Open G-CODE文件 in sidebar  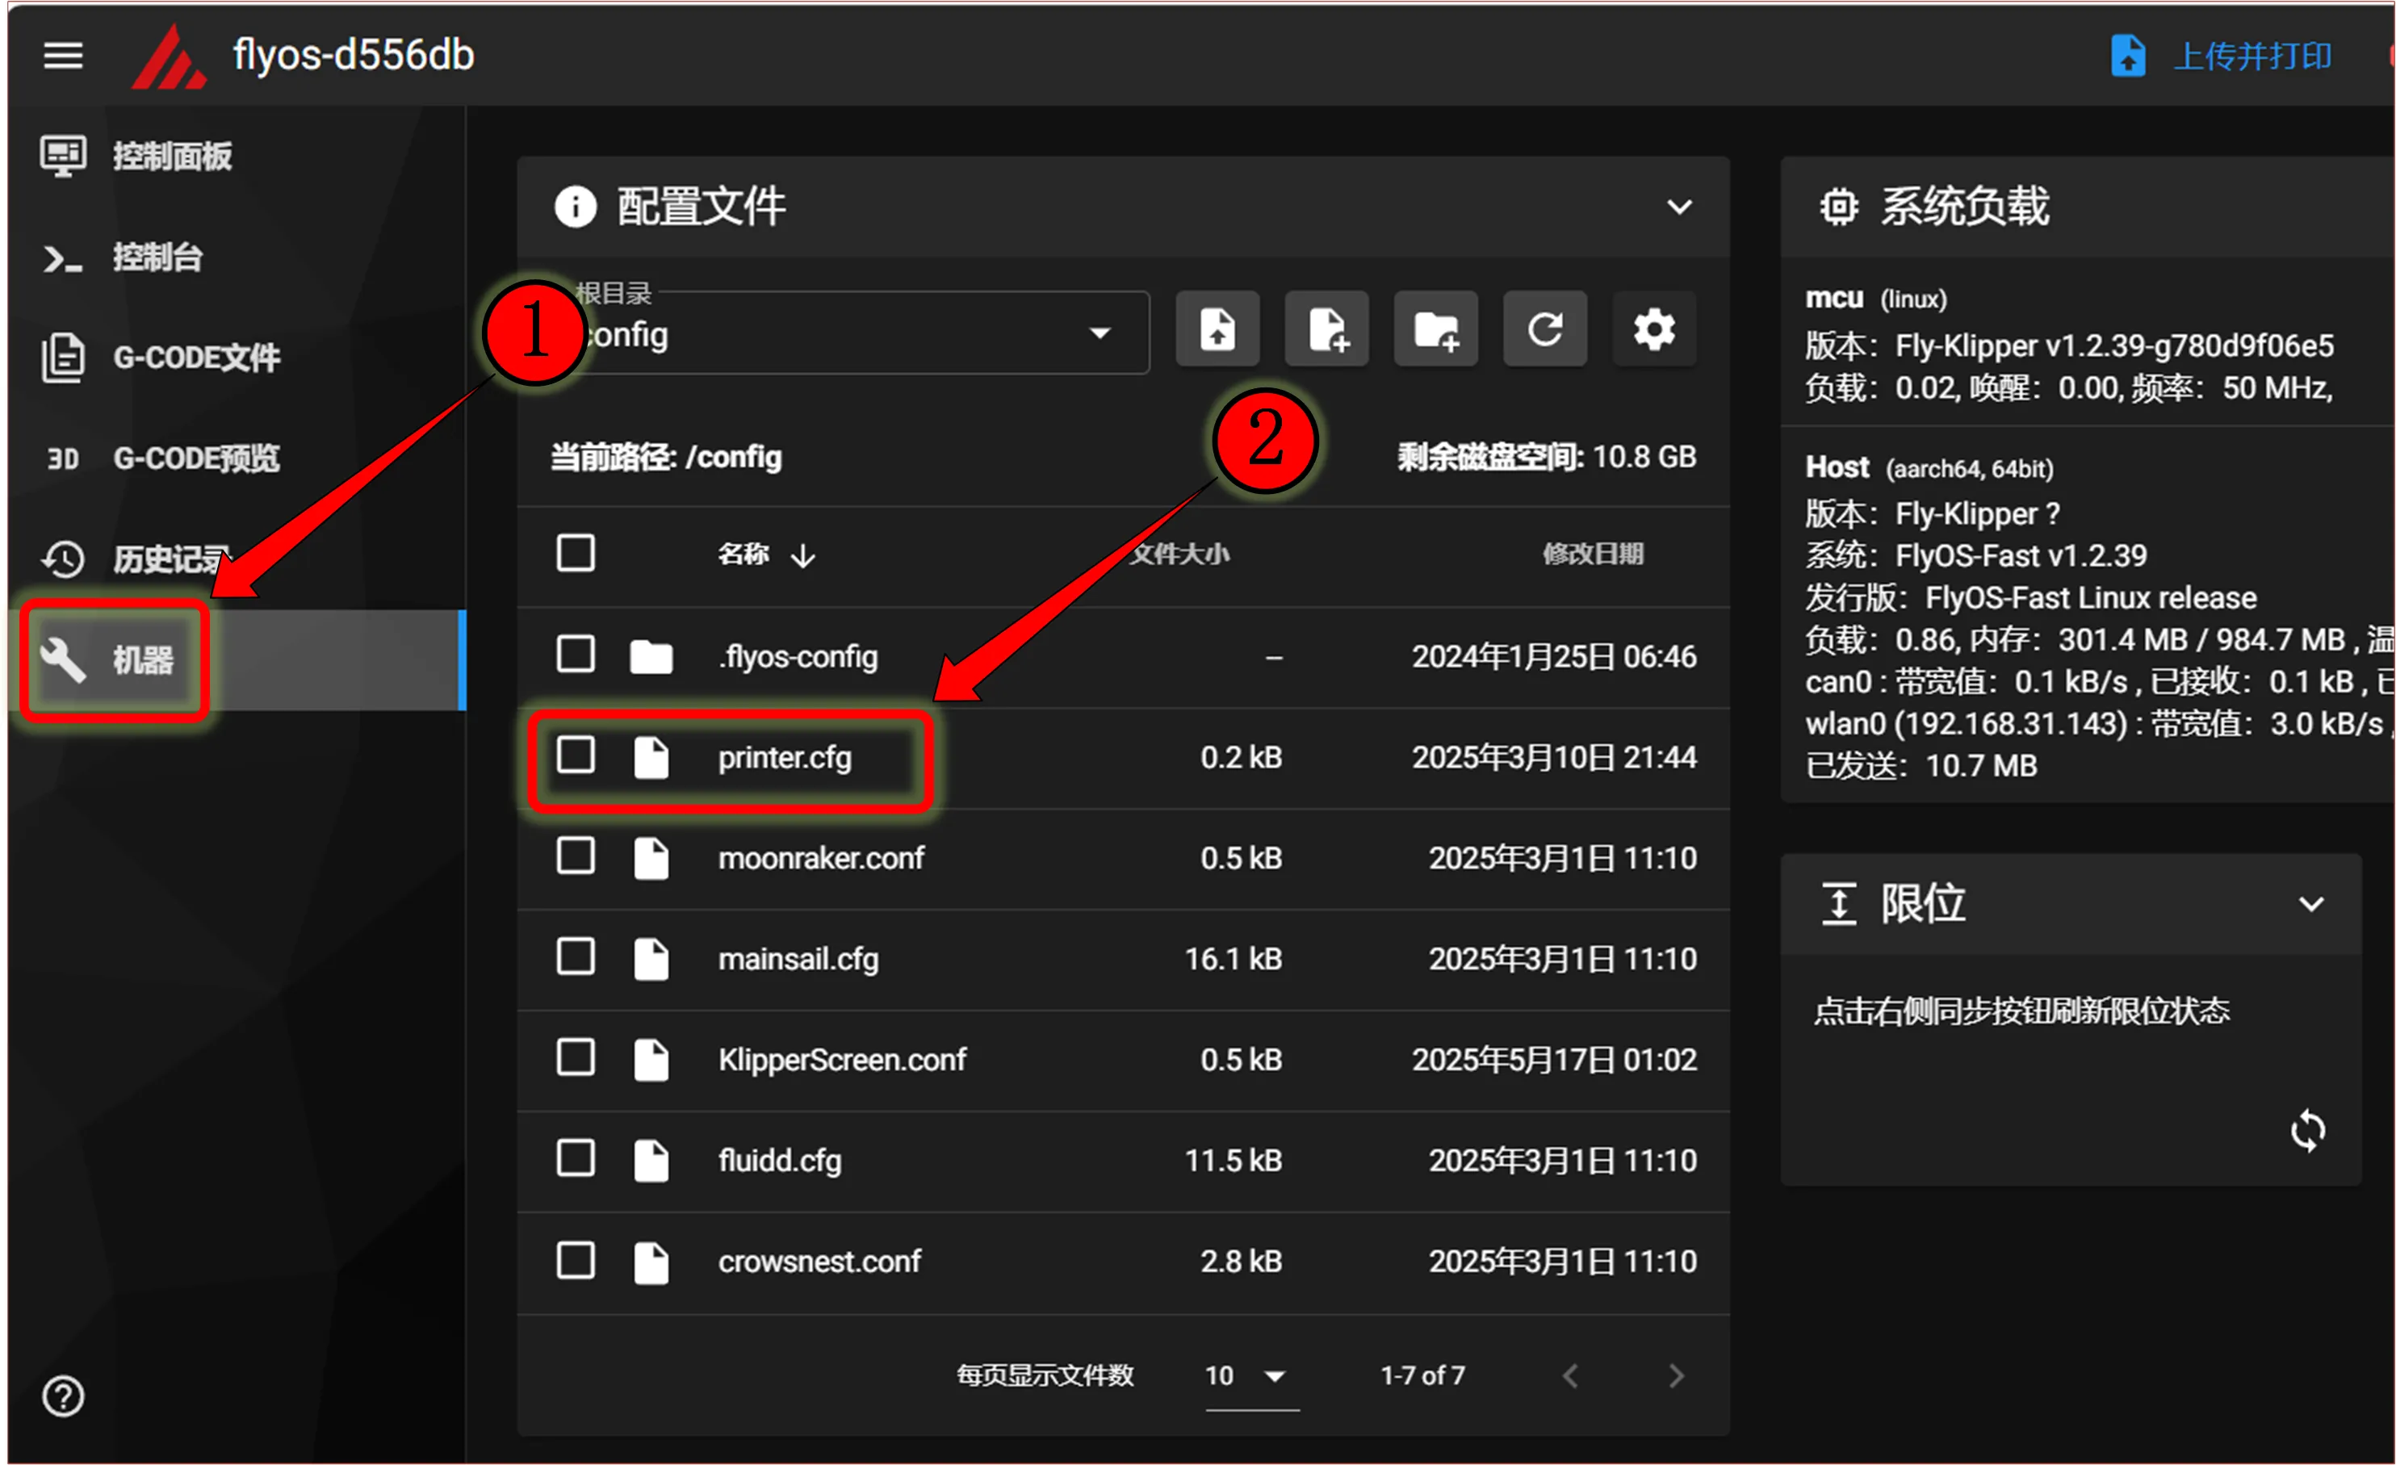point(195,358)
